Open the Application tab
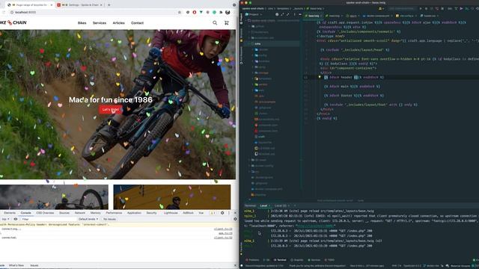This screenshot has width=479, height=269. click(x=134, y=213)
